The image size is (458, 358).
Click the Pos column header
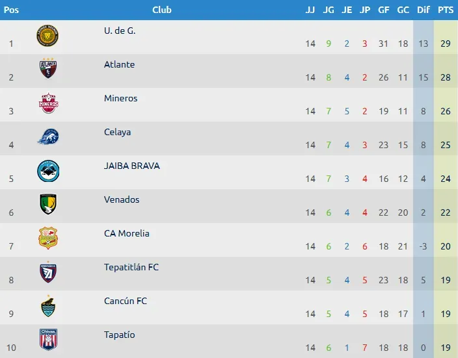pos(11,10)
